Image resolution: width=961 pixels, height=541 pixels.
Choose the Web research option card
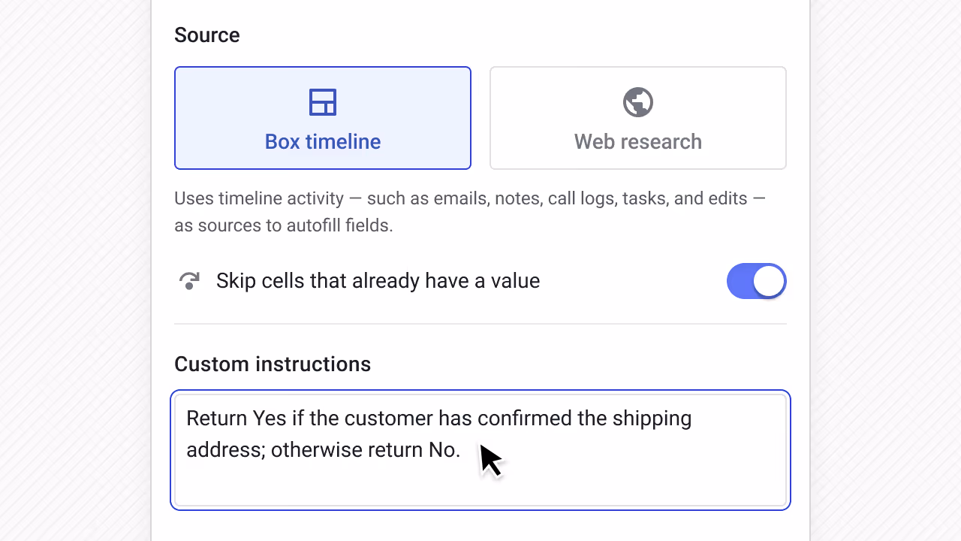pos(637,118)
